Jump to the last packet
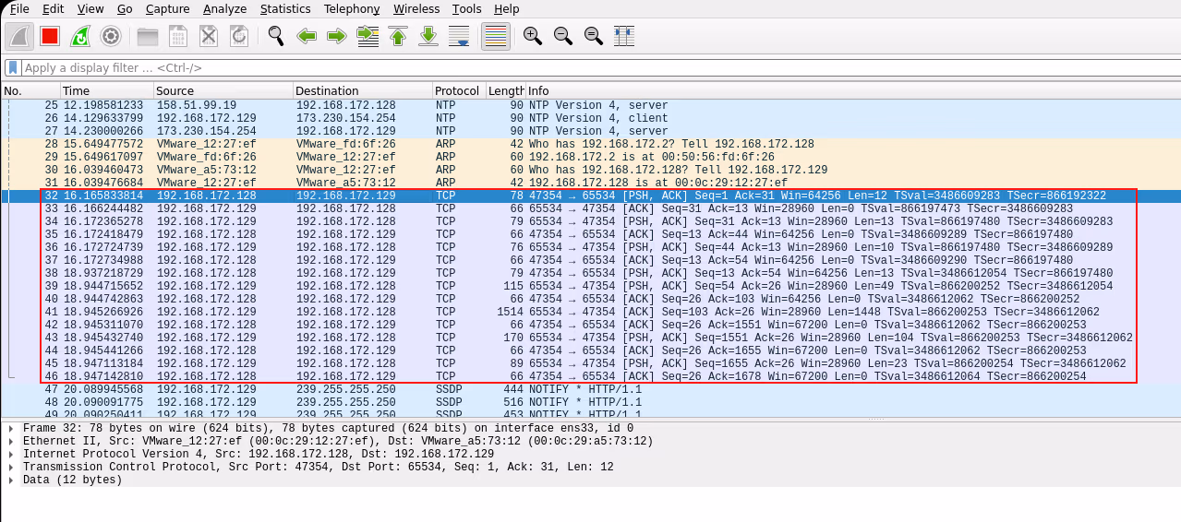This screenshot has height=522, width=1181. (428, 37)
